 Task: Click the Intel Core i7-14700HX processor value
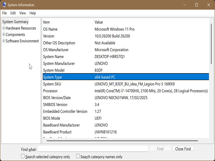pyautogui.click(x=151, y=91)
